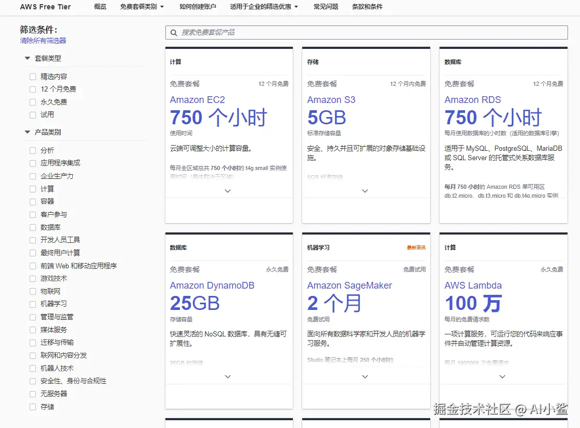
Task: Click the 100 万 value on Lambda card
Action: (473, 303)
